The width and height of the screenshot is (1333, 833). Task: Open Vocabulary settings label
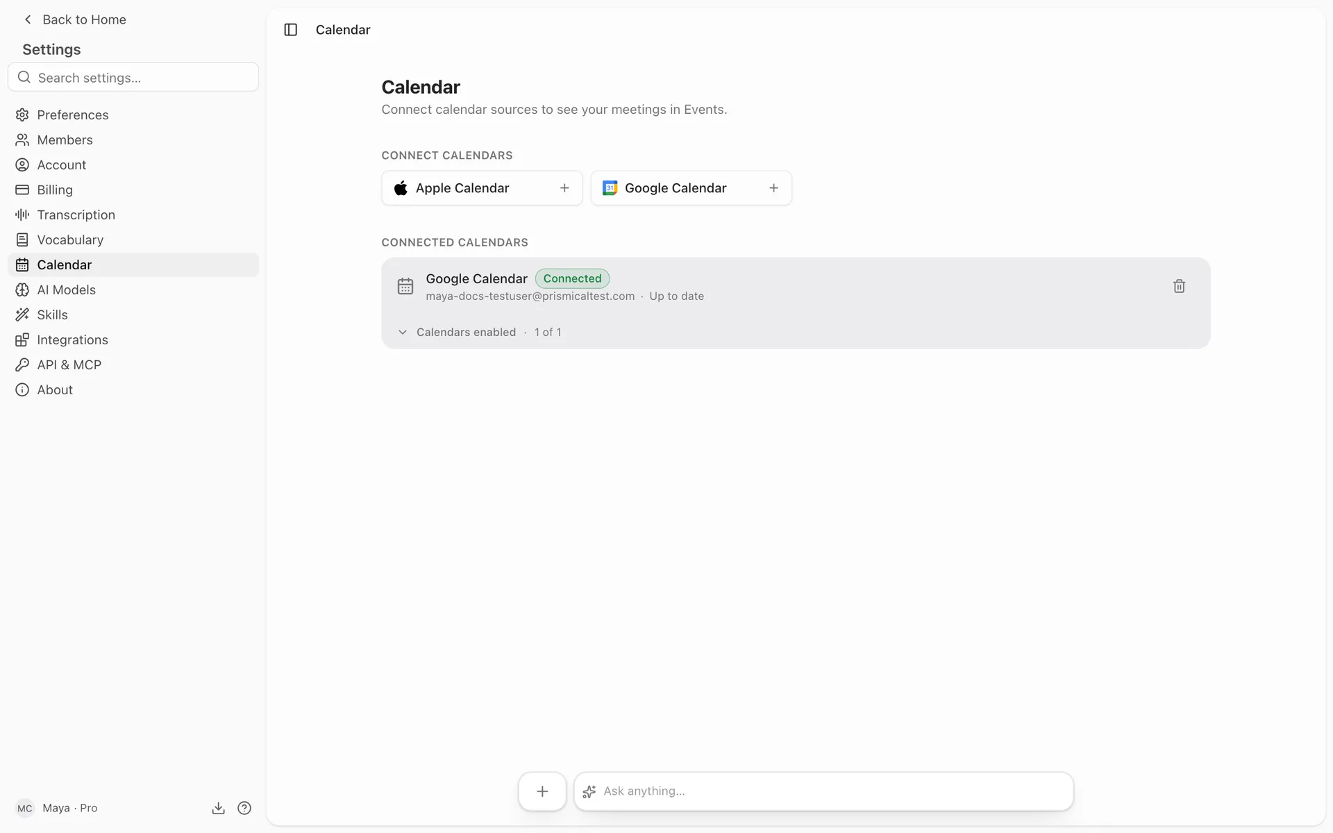pos(70,239)
